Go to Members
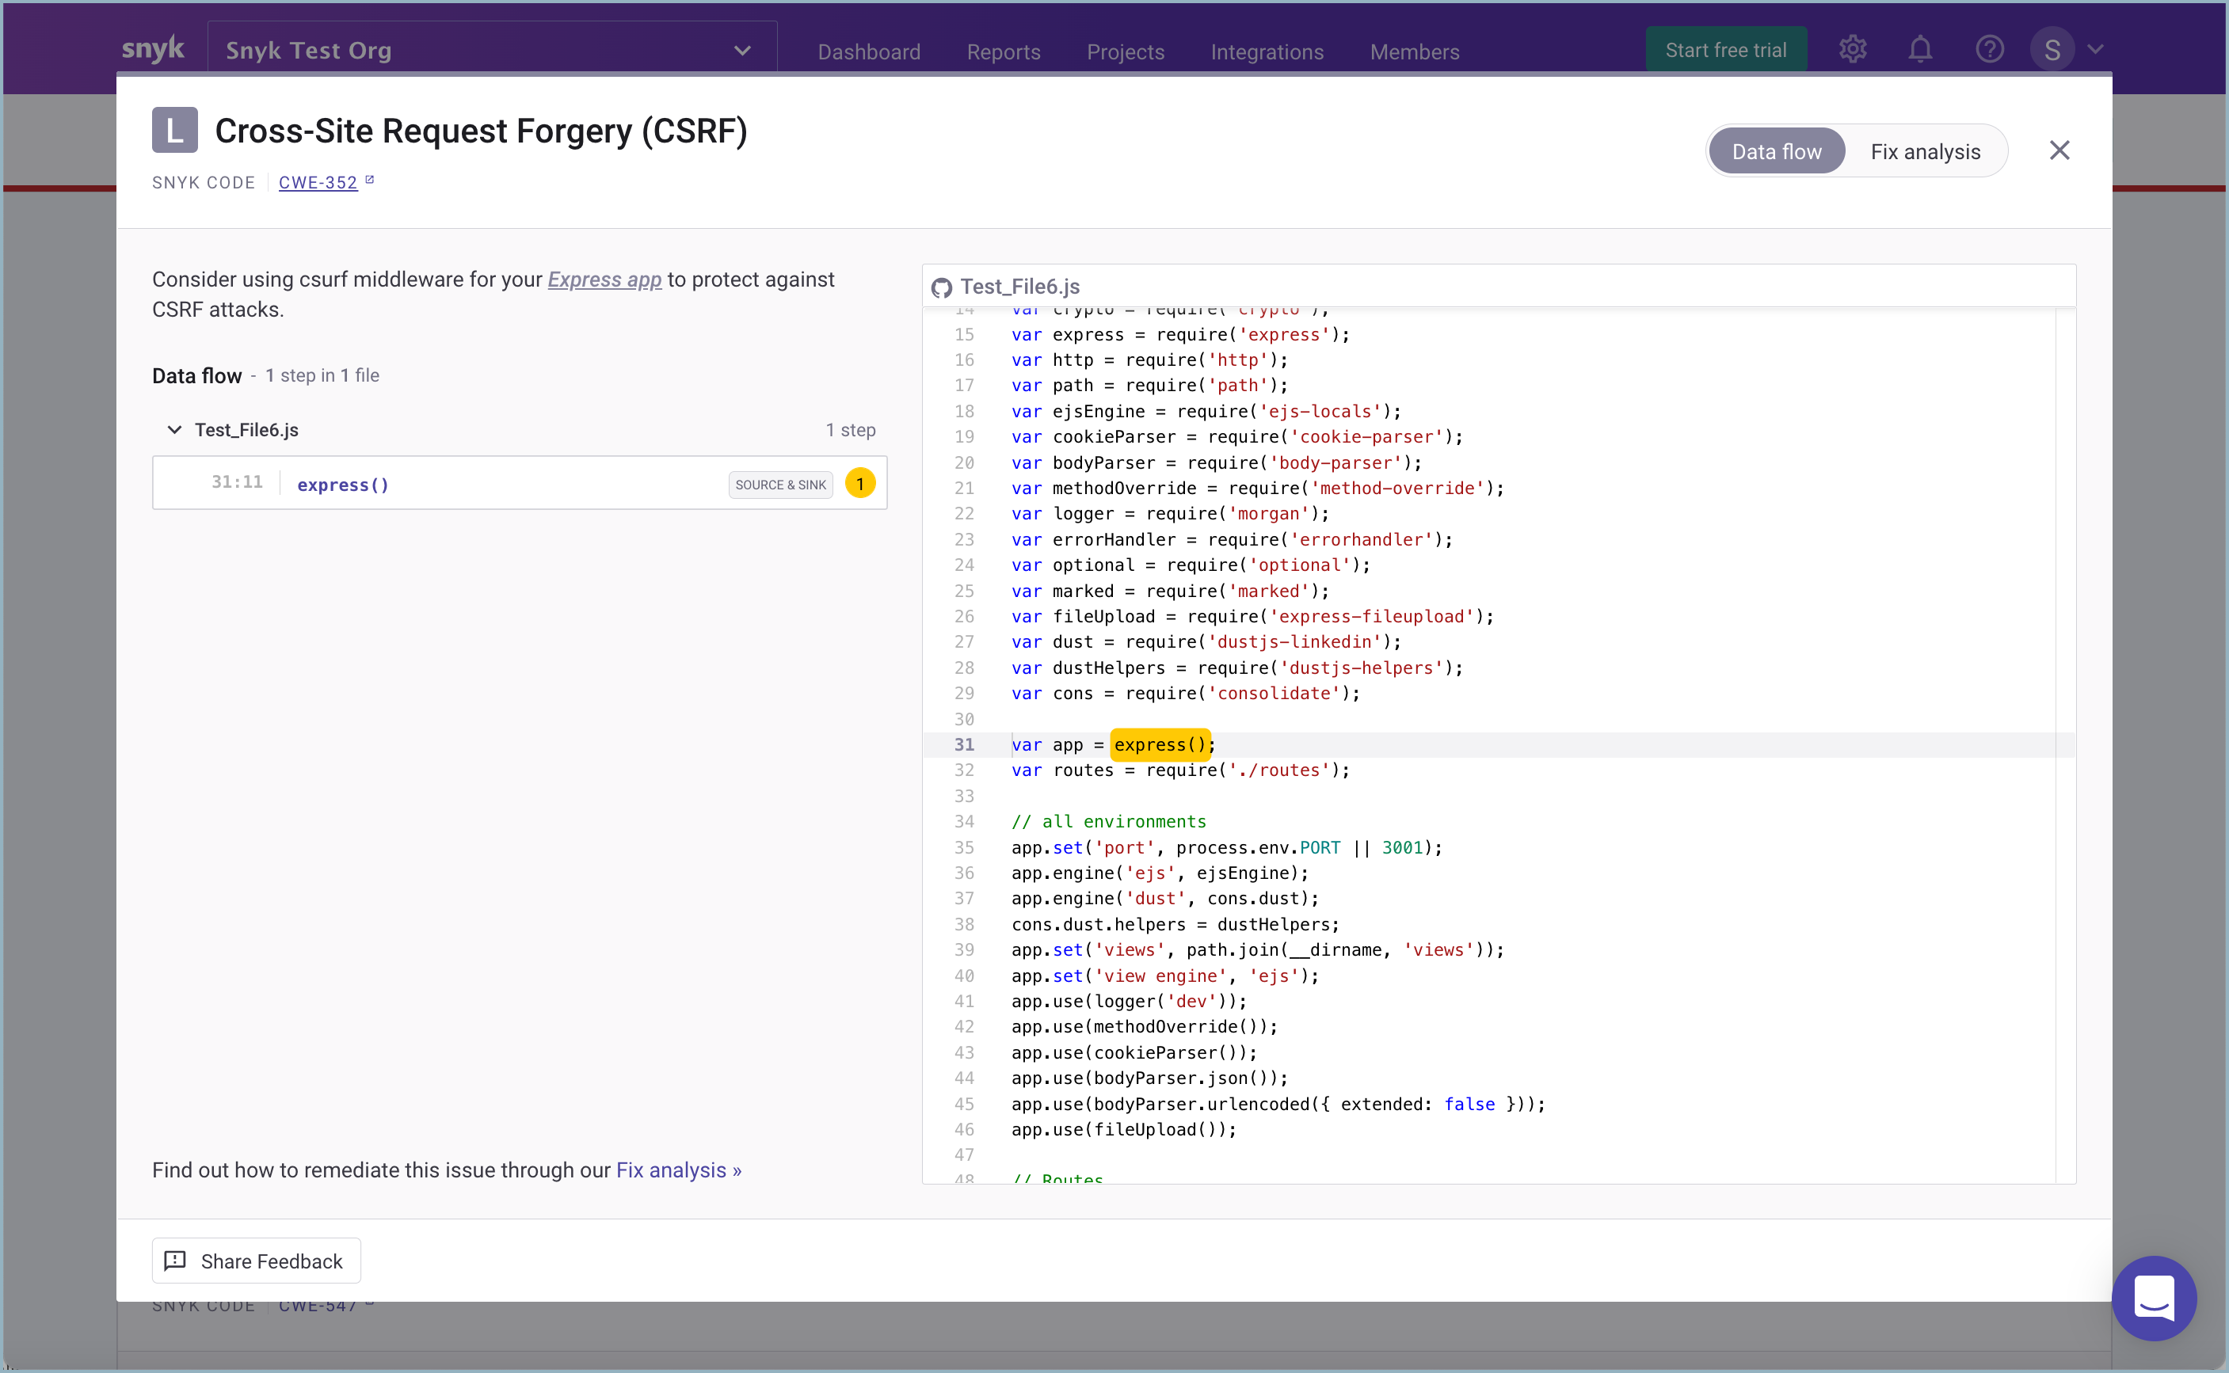 click(x=1416, y=51)
